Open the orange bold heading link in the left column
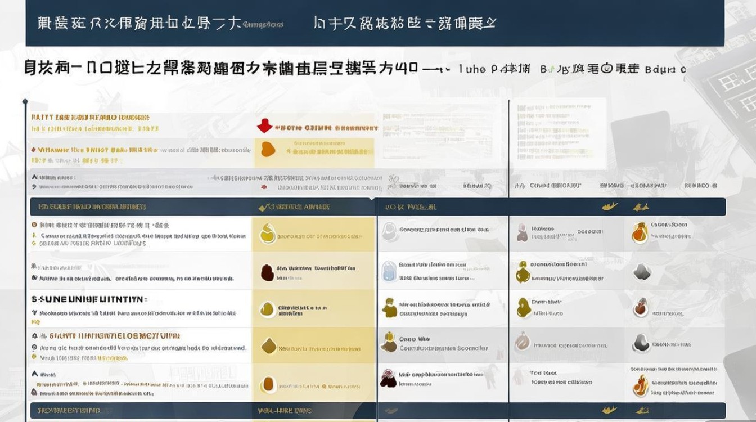Image resolution: width=756 pixels, height=422 pixels. tap(112, 336)
